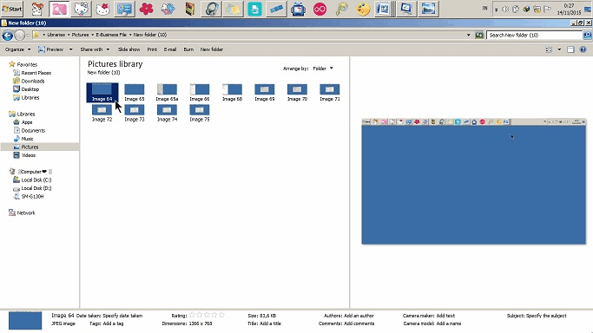Open the red circle infinity taskbar icon
Image resolution: width=593 pixels, height=333 pixels.
click(320, 9)
